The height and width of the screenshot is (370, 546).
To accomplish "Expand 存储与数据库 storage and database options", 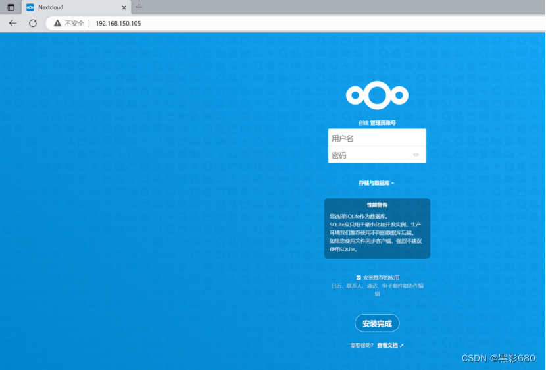I will pyautogui.click(x=376, y=183).
